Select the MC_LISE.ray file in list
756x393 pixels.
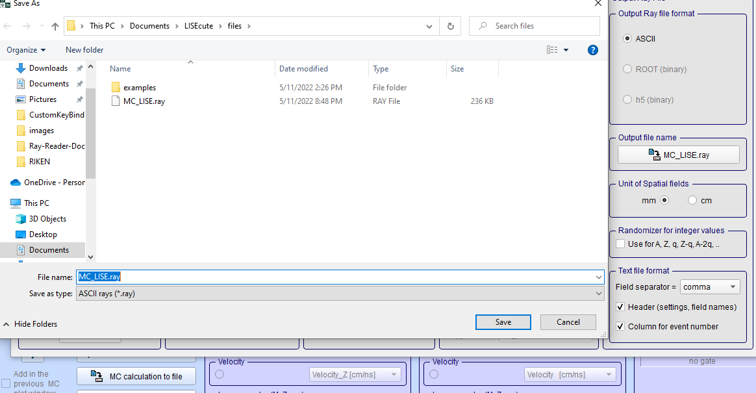[x=144, y=101]
